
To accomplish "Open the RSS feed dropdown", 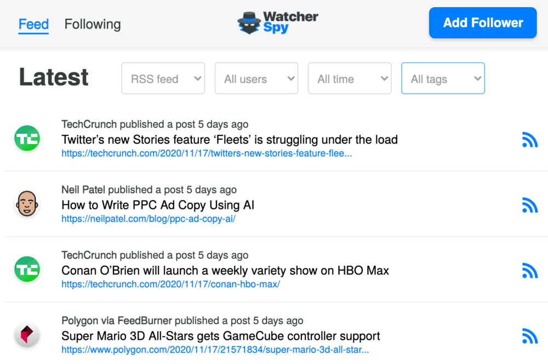I will (163, 78).
